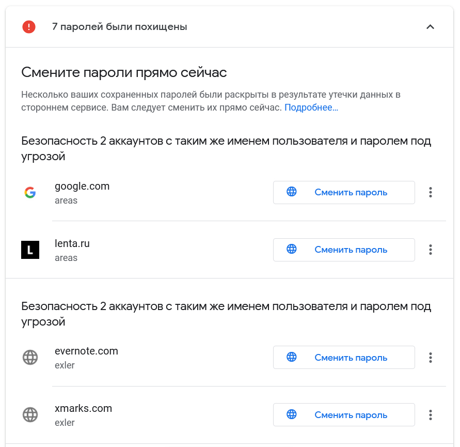
Task: Open the three-dot menu for xmarks.com
Action: [x=430, y=415]
